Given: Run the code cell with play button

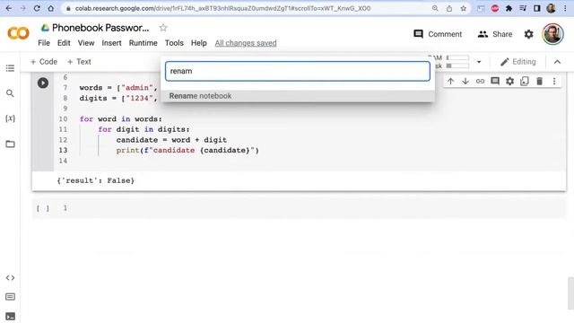Looking at the screenshot, I should click(x=43, y=83).
